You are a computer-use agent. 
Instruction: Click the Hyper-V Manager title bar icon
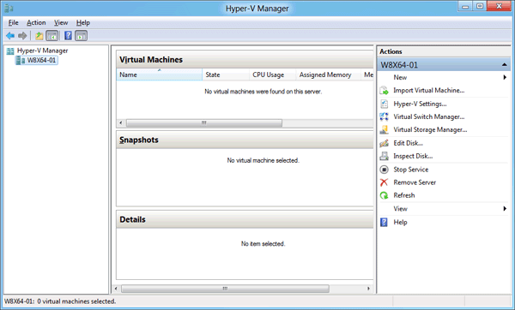click(9, 8)
